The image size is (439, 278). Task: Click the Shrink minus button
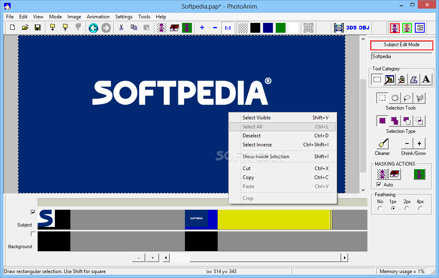[407, 143]
